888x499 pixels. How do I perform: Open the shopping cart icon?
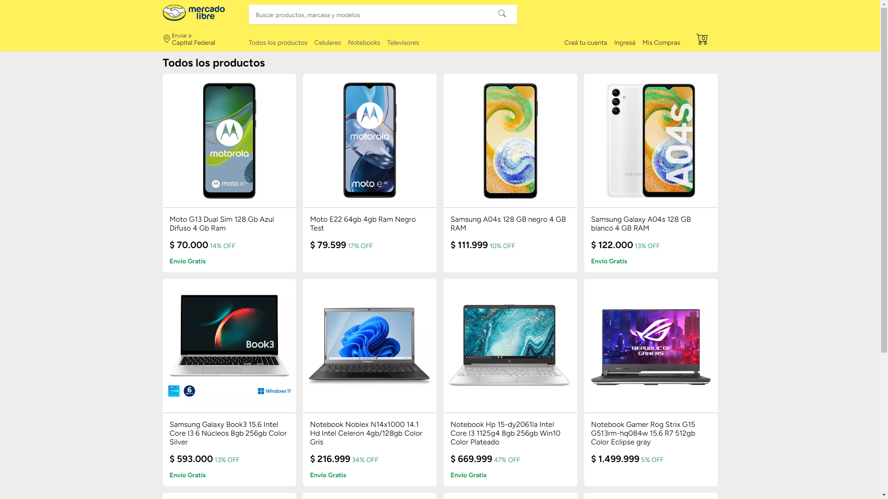coord(702,39)
